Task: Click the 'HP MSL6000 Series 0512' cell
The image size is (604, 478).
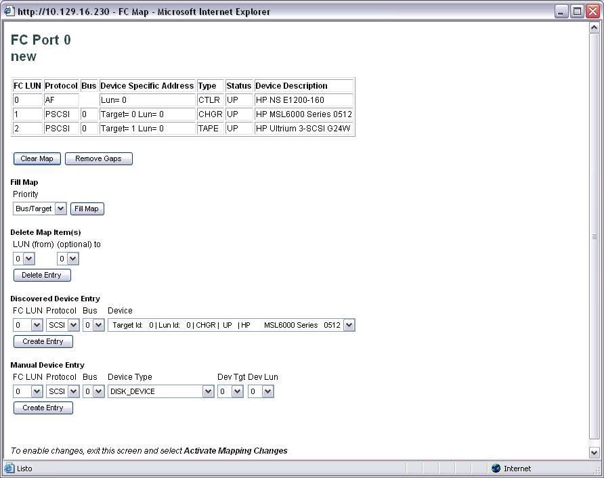Action: tap(304, 114)
